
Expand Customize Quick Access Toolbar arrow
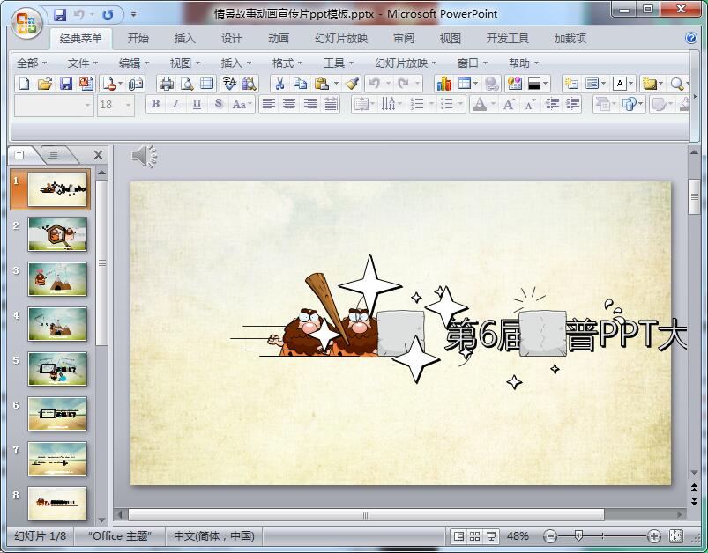click(134, 14)
